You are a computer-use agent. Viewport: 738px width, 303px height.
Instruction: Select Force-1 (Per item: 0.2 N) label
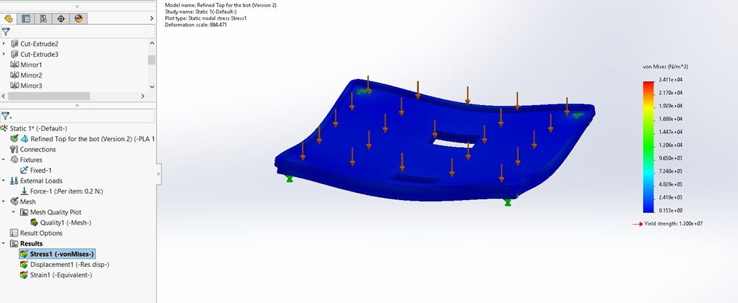pos(67,191)
